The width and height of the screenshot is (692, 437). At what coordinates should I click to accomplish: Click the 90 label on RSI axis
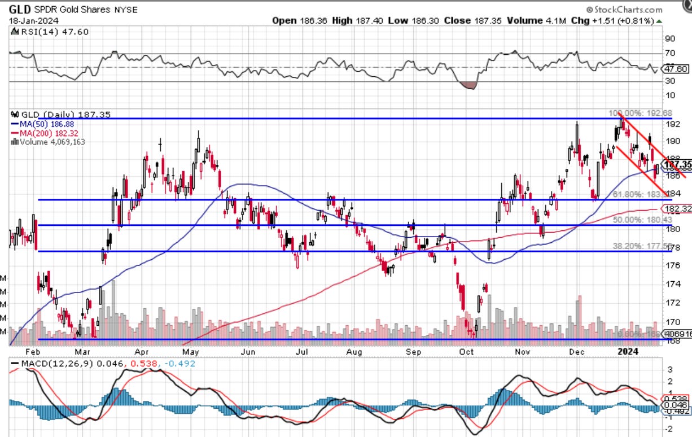point(671,39)
